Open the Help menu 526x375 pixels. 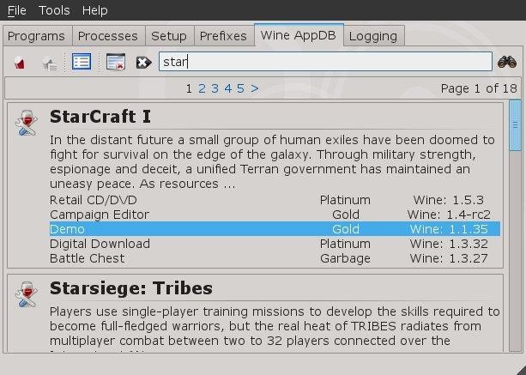tap(95, 10)
